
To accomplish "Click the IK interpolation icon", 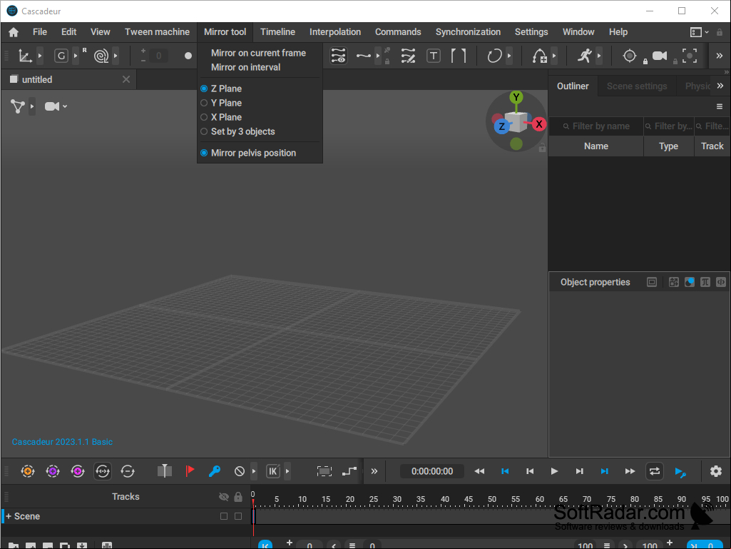I will click(x=273, y=471).
